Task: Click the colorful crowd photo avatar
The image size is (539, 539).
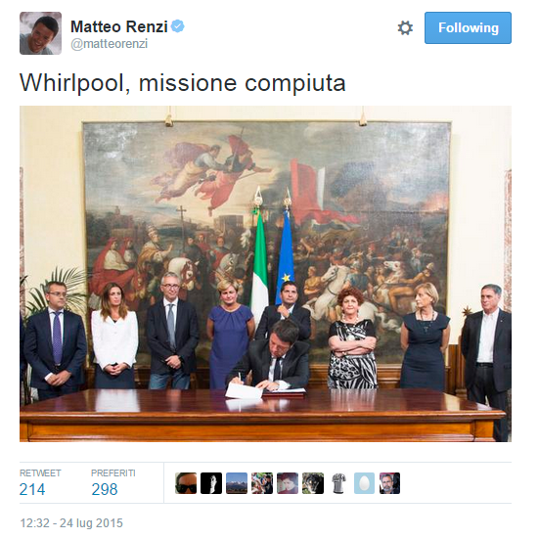Action: coord(262,483)
